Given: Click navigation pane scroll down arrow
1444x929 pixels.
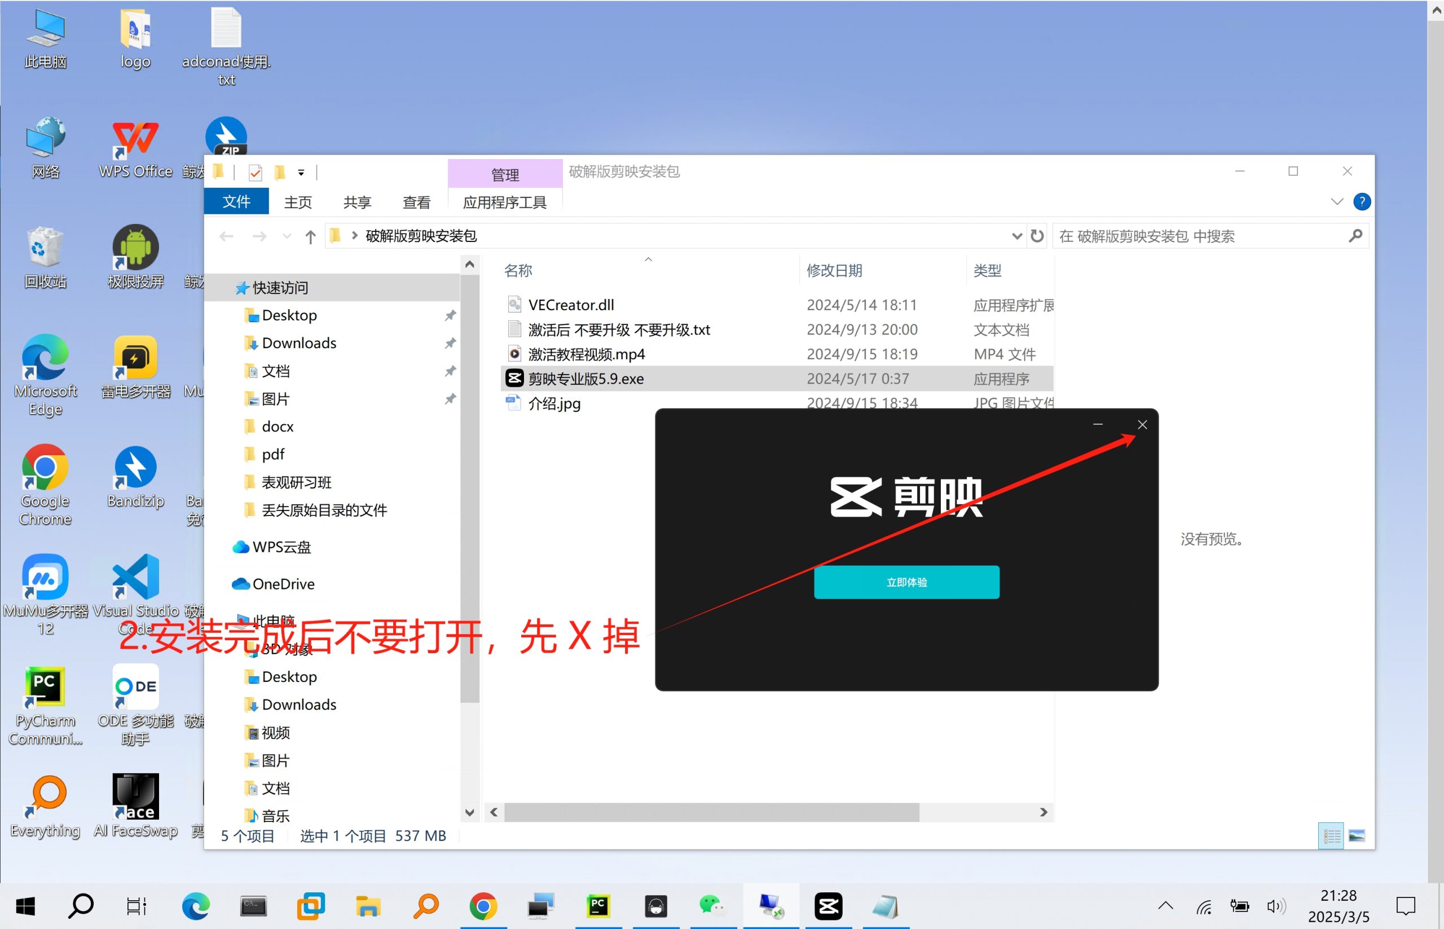Looking at the screenshot, I should tap(470, 813).
